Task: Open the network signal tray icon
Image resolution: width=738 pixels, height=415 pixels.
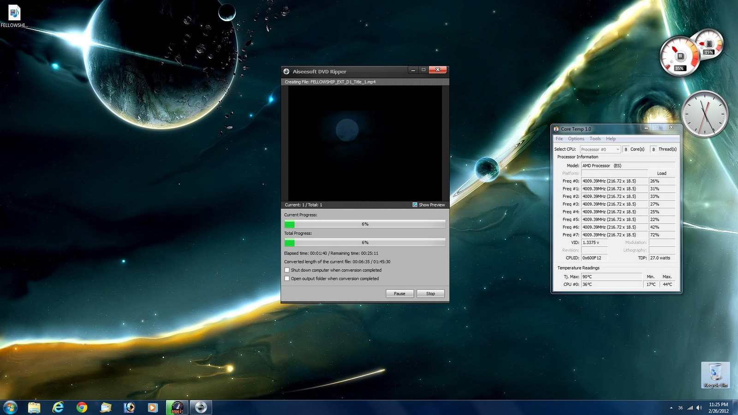Action: [x=690, y=408]
